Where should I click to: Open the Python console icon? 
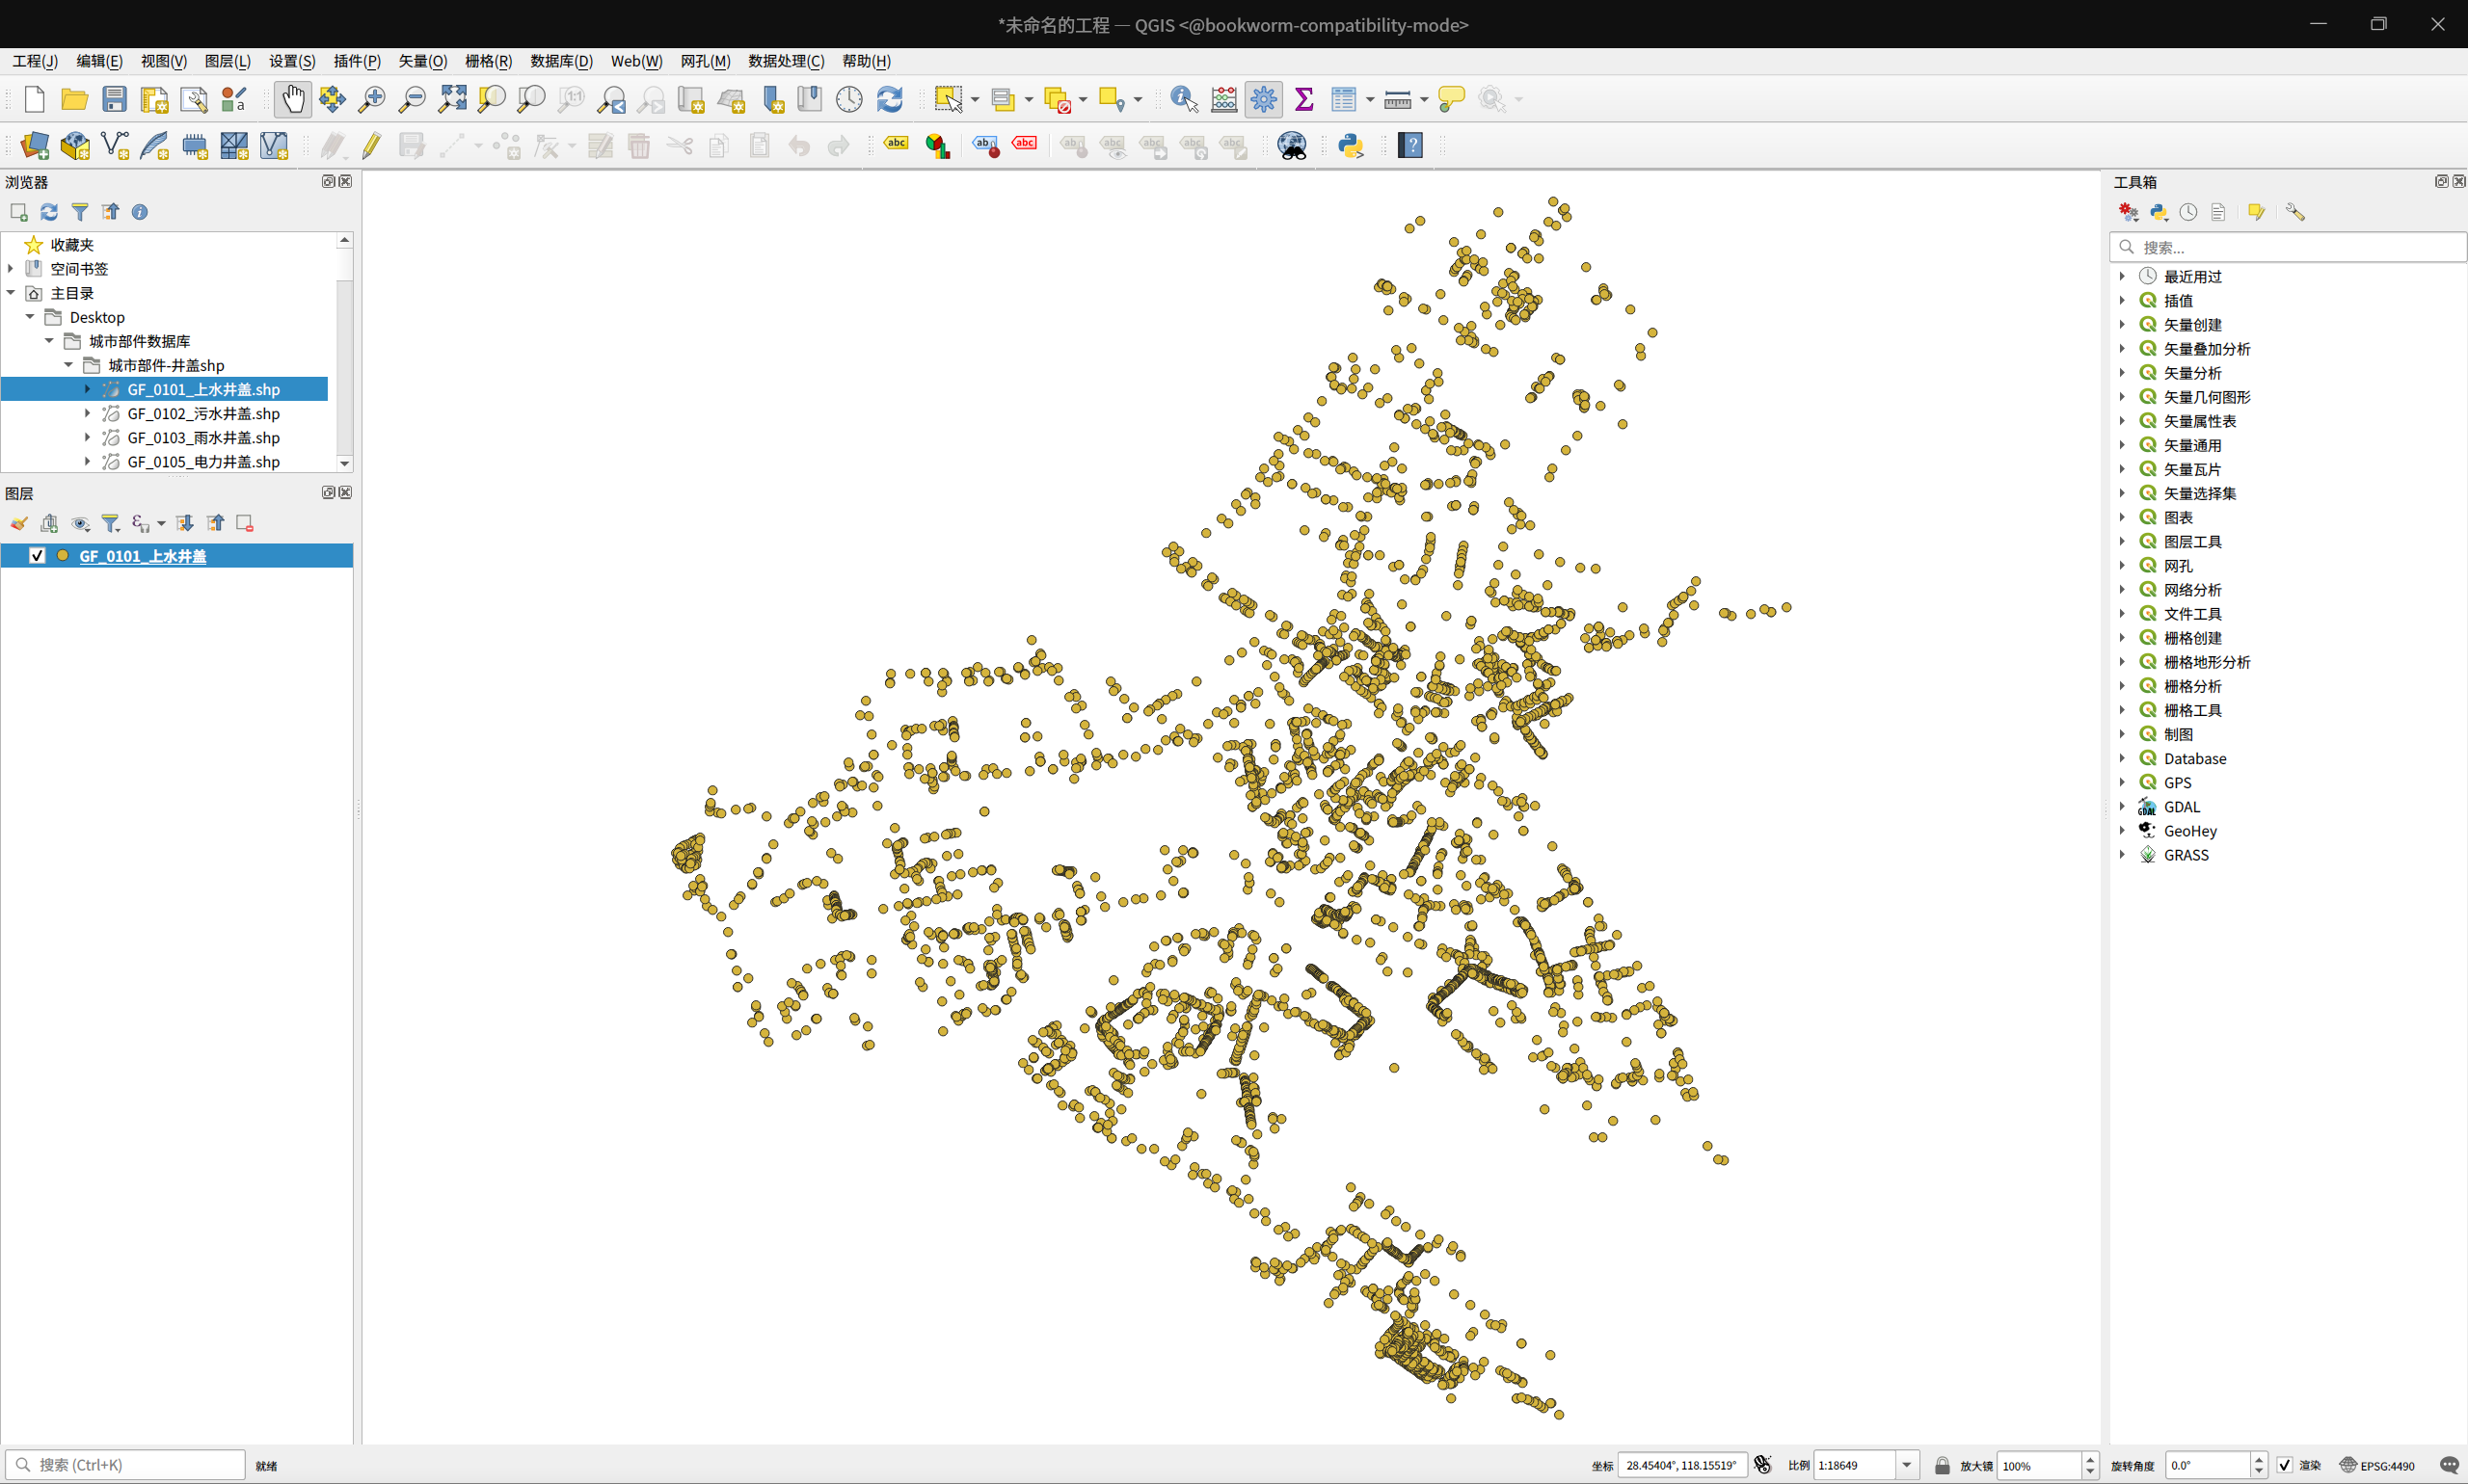point(1351,146)
